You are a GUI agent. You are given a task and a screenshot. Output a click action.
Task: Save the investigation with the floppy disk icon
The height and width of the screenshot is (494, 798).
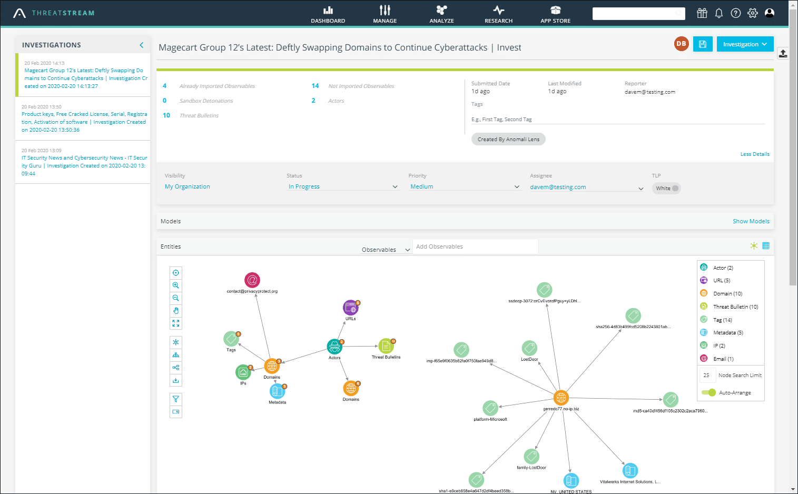702,44
